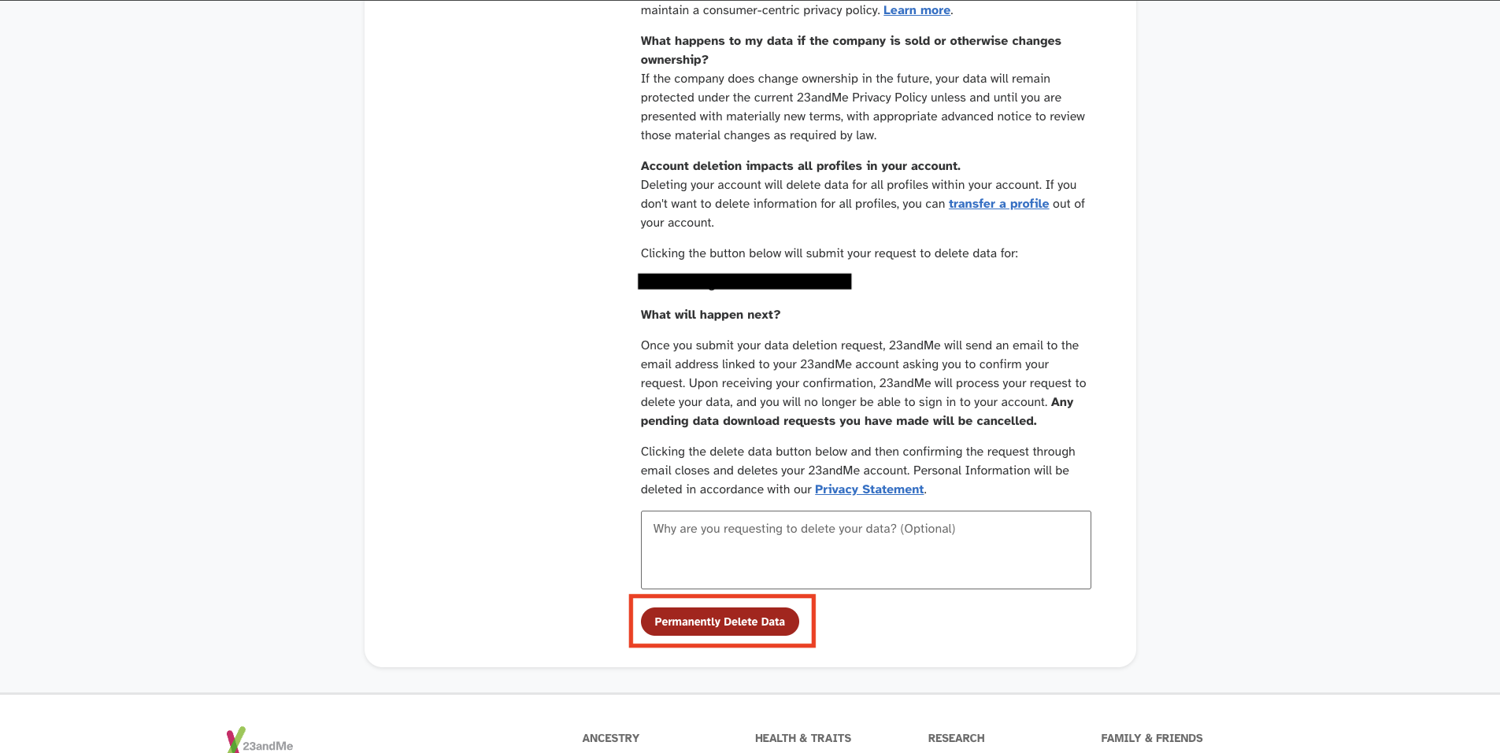The width and height of the screenshot is (1500, 753).
Task: Select the HEALTH & TRAITS footer heading
Action: (803, 738)
